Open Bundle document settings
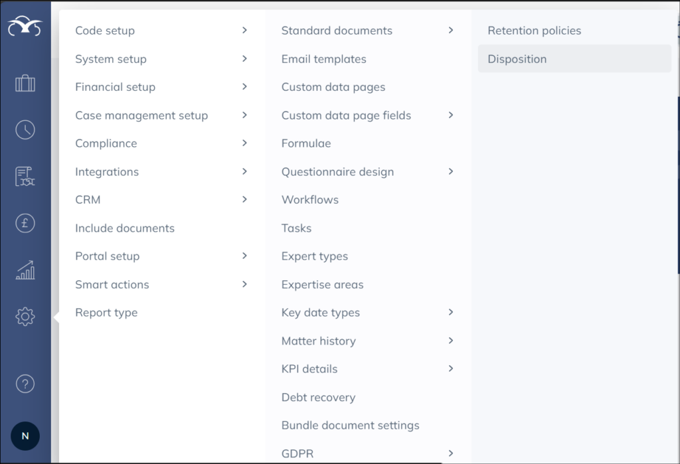This screenshot has width=680, height=464. pyautogui.click(x=350, y=425)
